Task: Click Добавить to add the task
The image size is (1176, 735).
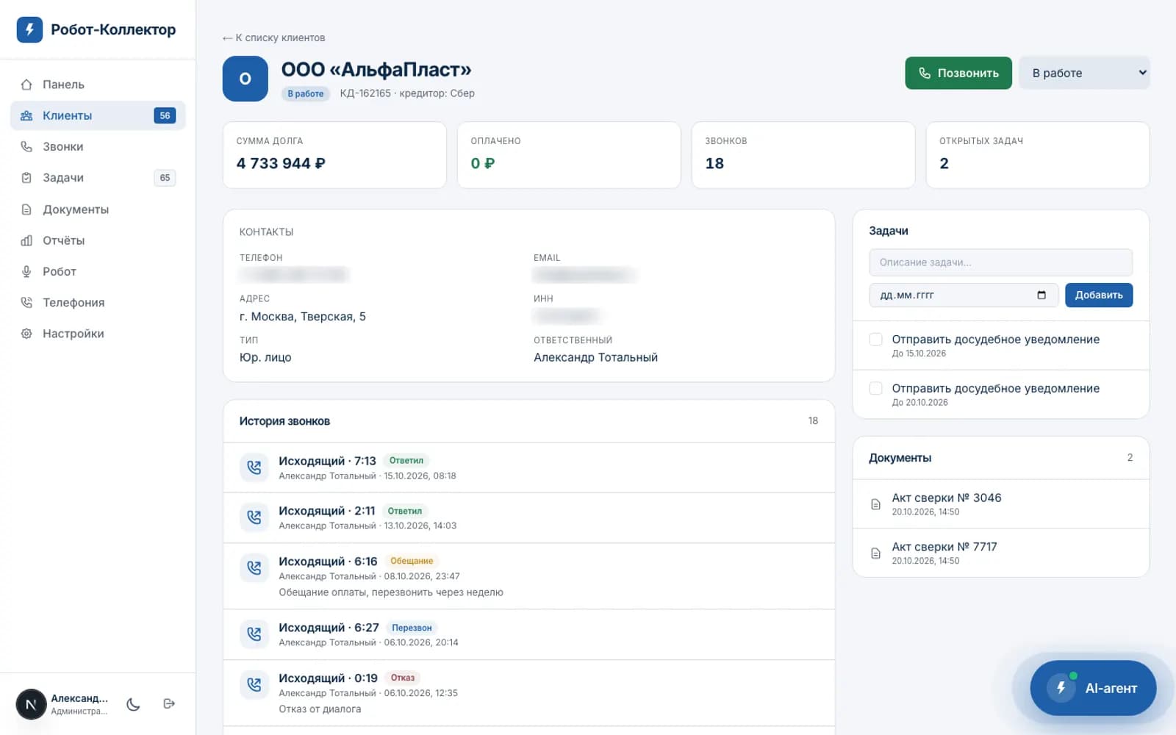Action: pyautogui.click(x=1099, y=295)
